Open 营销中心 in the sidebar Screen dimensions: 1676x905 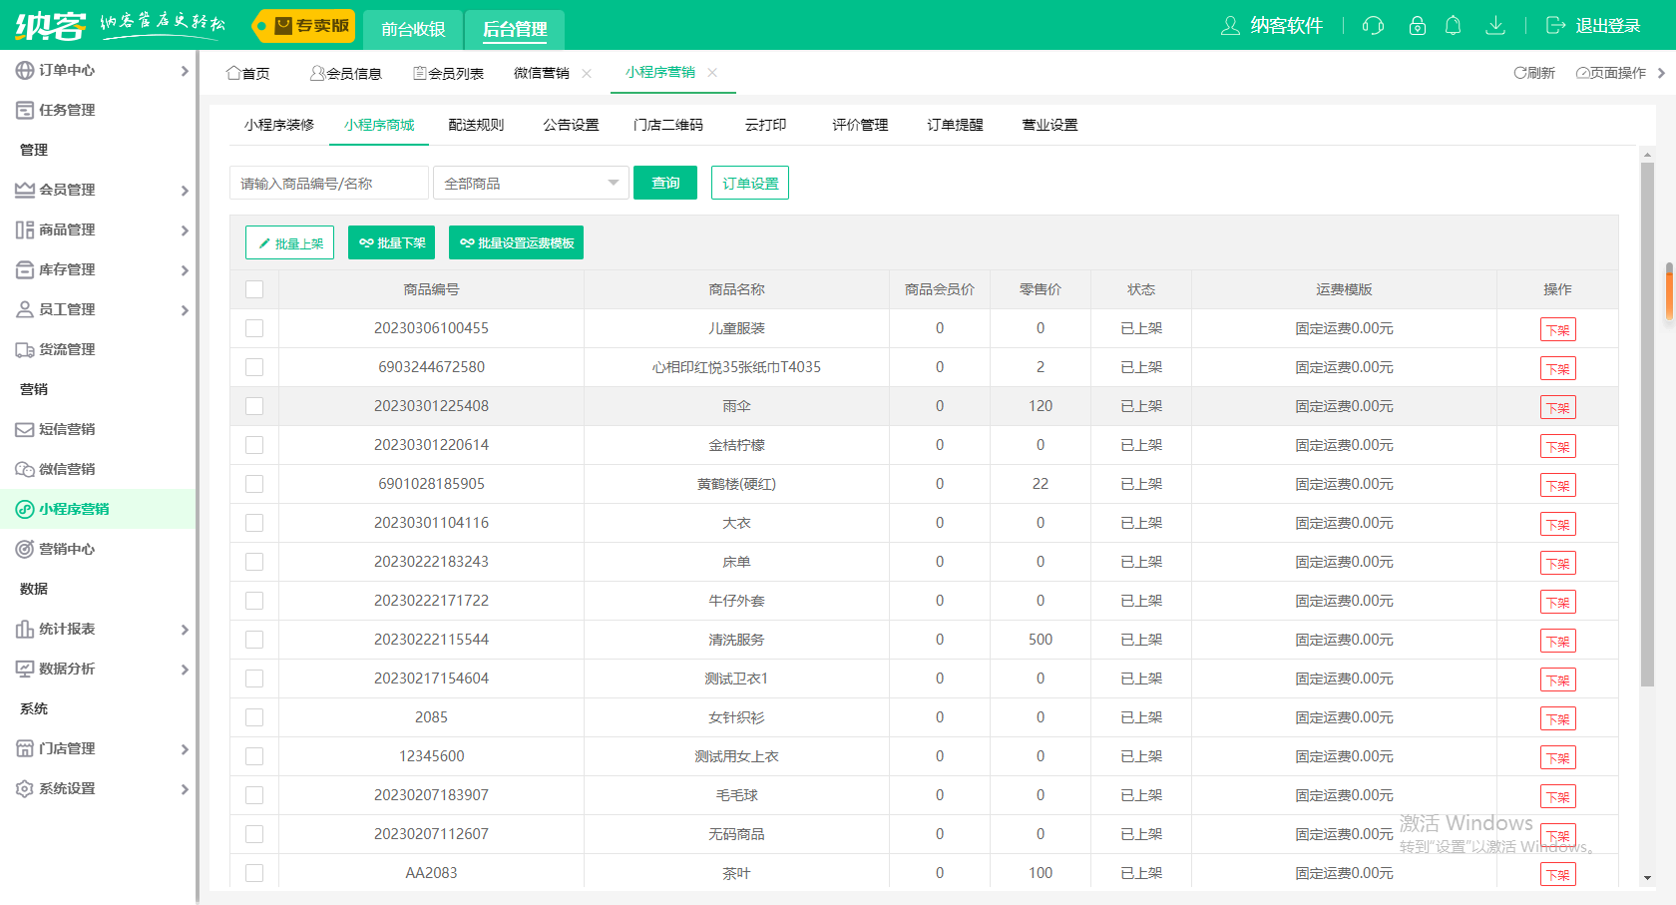point(67,549)
